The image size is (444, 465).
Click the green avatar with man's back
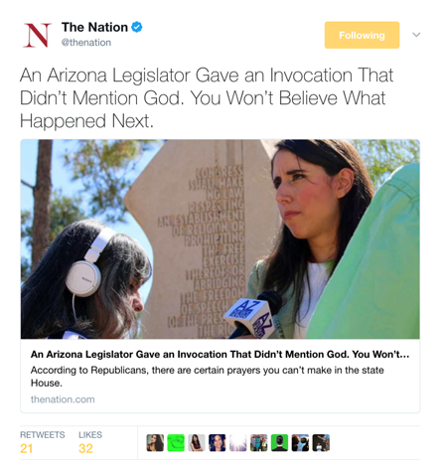tap(279, 443)
